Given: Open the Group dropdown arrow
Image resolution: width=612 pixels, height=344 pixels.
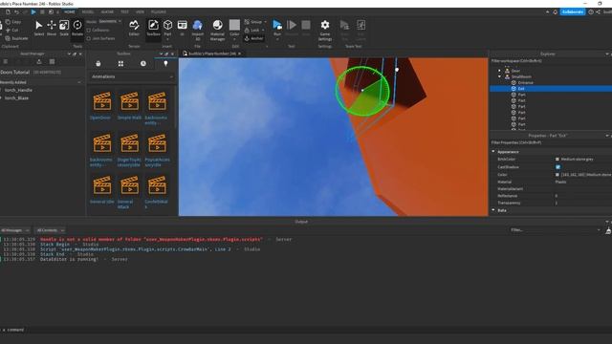Looking at the screenshot, I should click(266, 22).
